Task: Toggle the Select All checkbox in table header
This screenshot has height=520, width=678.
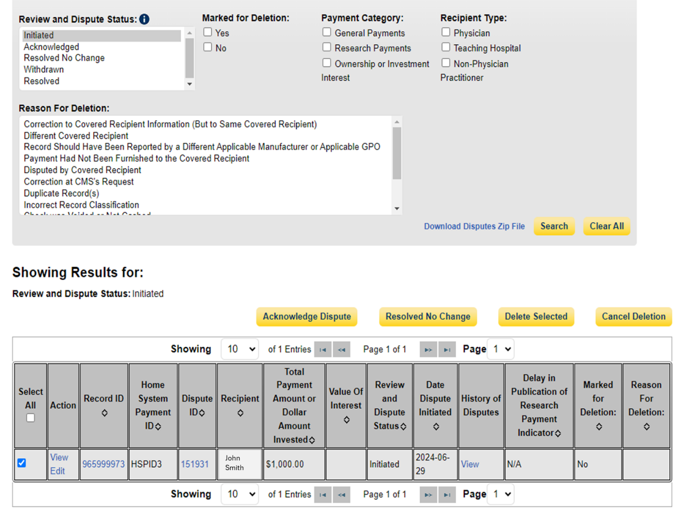Action: pyautogui.click(x=31, y=418)
